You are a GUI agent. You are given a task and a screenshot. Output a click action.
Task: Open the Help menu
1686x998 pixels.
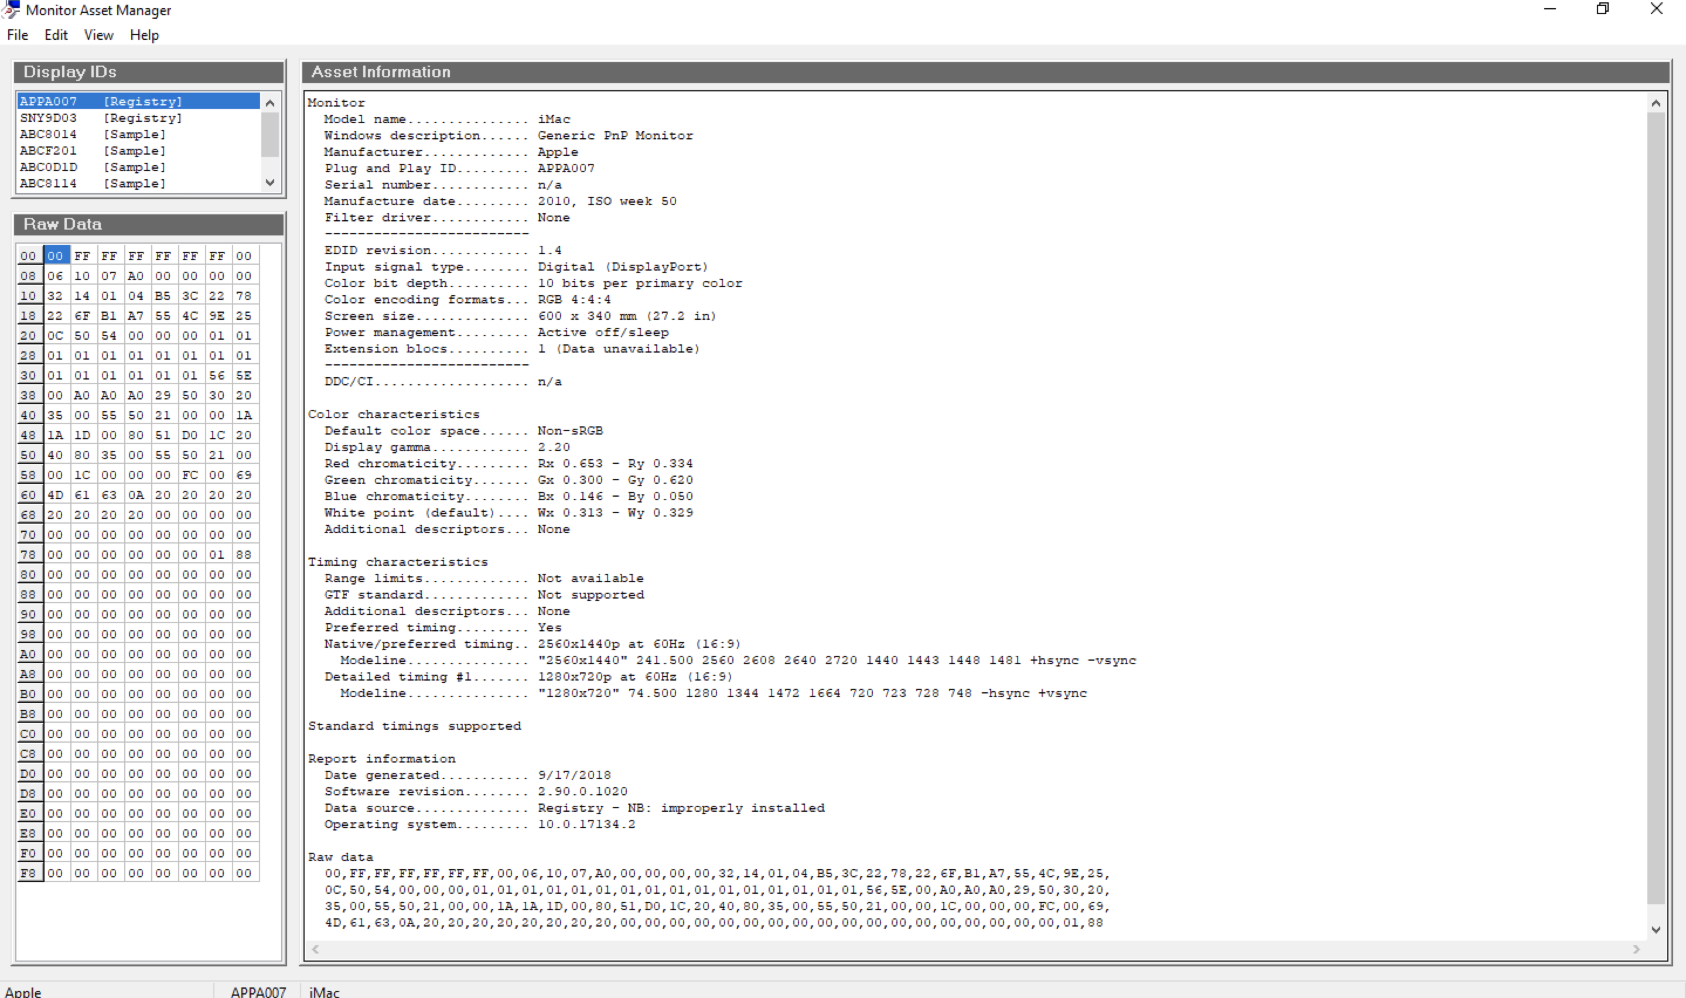144,35
